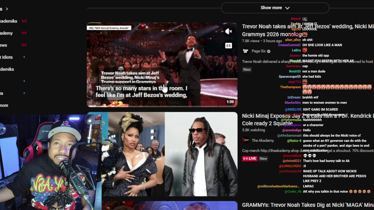Click the 1:59 duration badge

coord(230,102)
